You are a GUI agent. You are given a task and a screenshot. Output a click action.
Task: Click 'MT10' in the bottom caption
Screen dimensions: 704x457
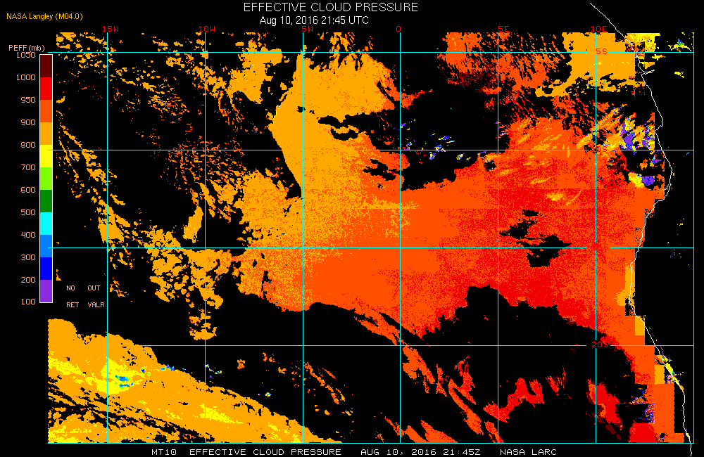point(164,452)
